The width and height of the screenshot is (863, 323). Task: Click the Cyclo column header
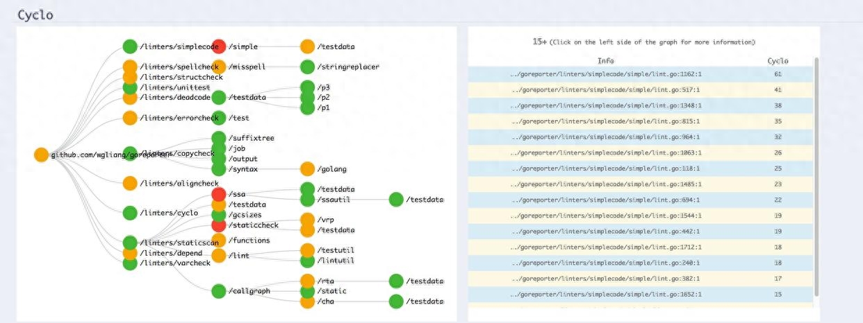click(x=778, y=61)
